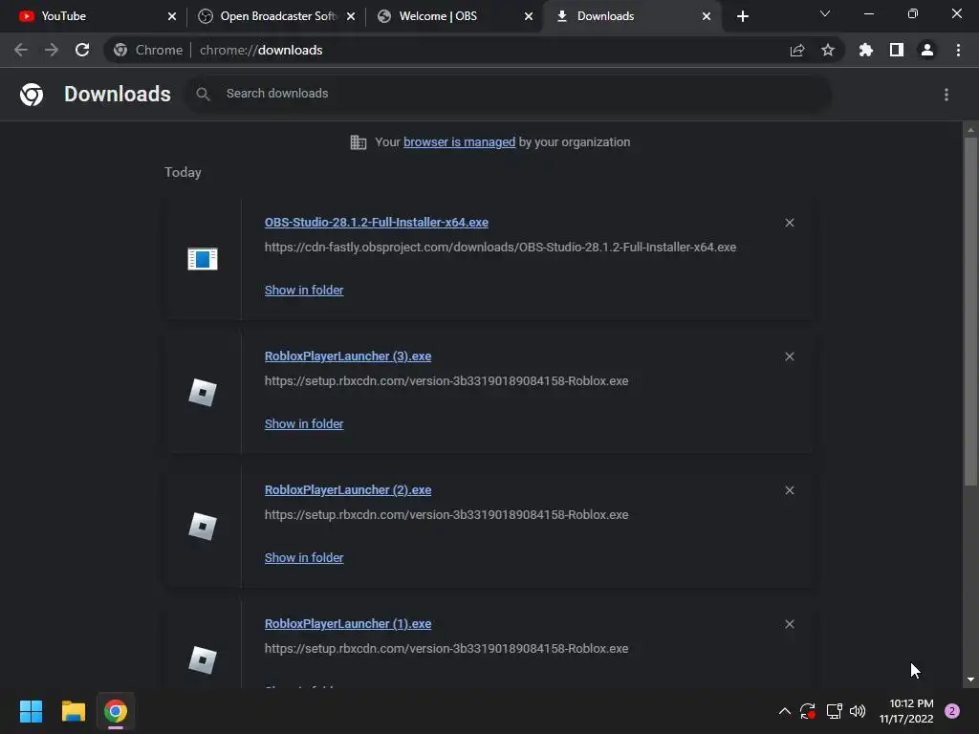Click the scrollbar down arrow
979x734 pixels.
[x=970, y=680]
